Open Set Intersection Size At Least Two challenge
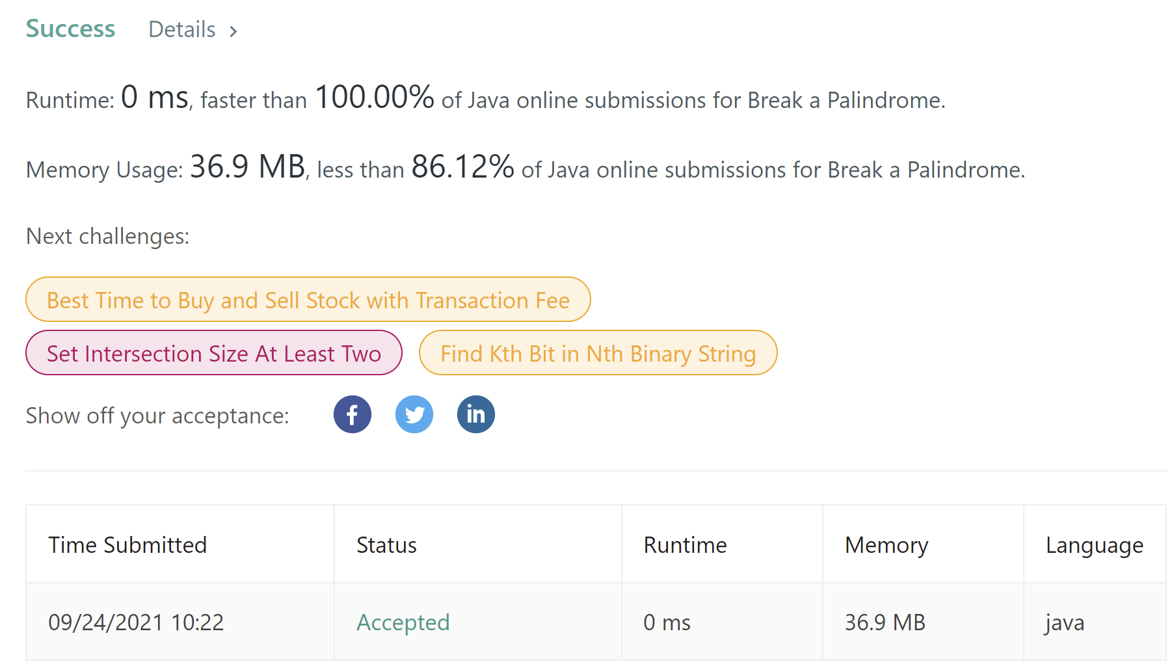The height and width of the screenshot is (666, 1174). point(213,353)
